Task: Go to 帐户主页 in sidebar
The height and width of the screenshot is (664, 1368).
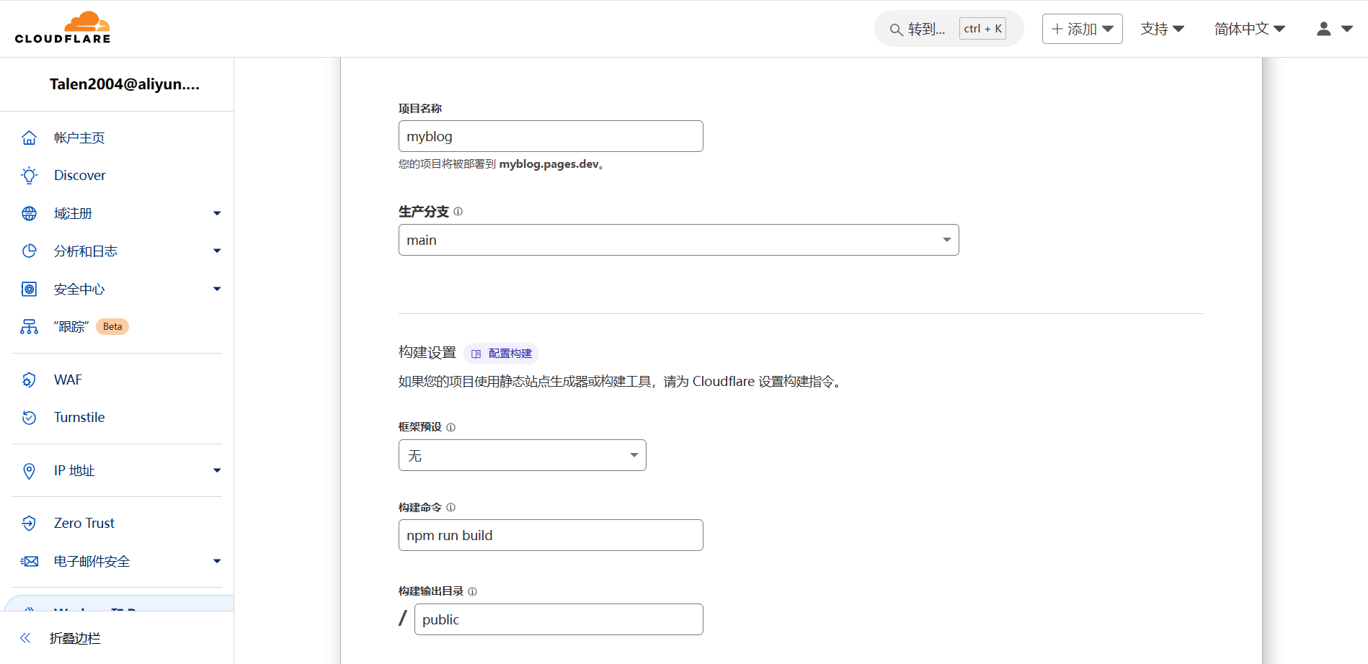Action: click(79, 138)
